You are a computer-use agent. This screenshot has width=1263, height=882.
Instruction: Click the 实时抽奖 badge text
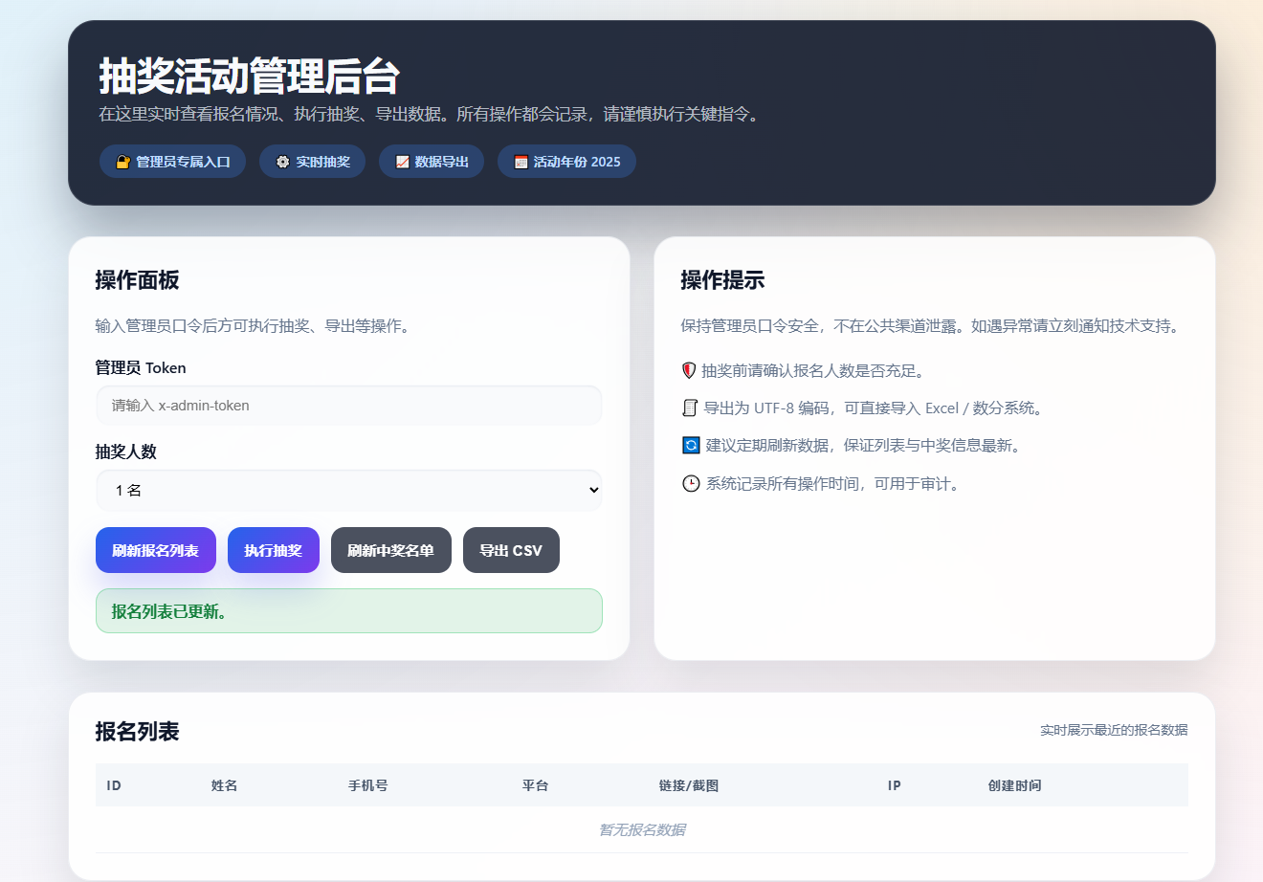click(323, 162)
